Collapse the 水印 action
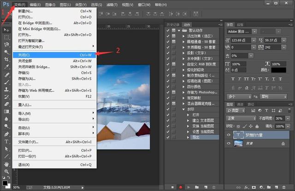Image resolution: width=295 pixels, height=191 pixels. [x=183, y=109]
